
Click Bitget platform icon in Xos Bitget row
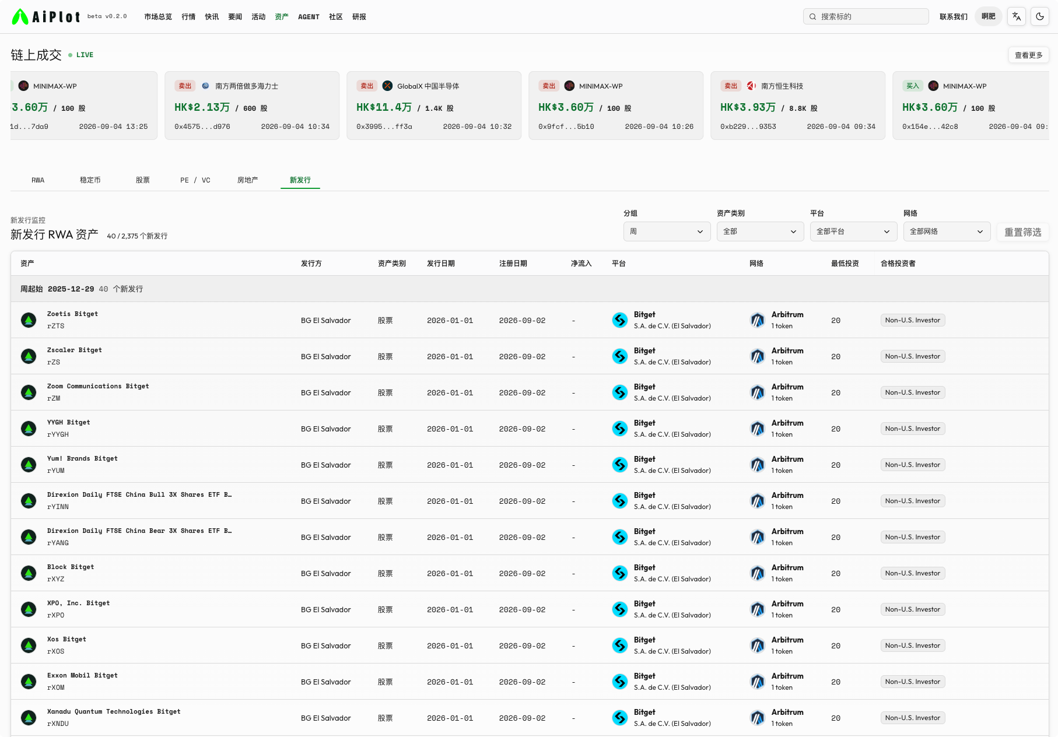click(620, 645)
